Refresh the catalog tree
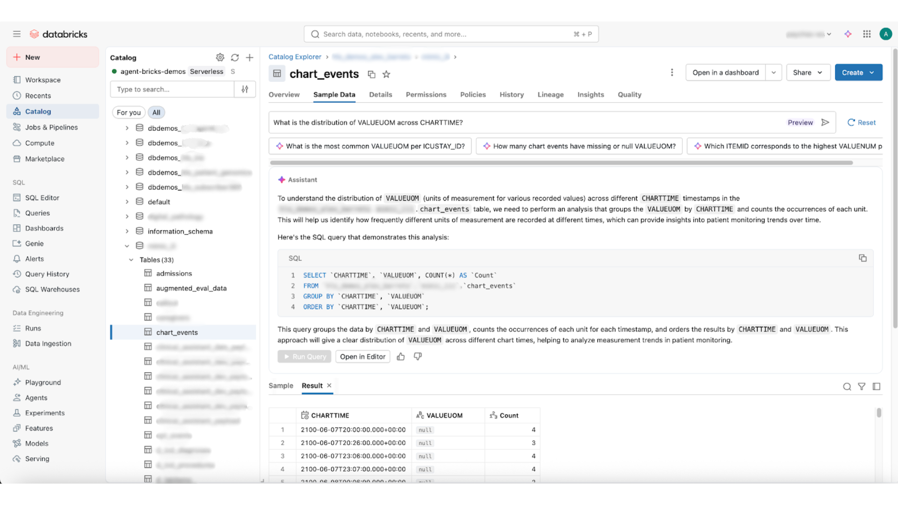The width and height of the screenshot is (898, 505). pyautogui.click(x=235, y=57)
